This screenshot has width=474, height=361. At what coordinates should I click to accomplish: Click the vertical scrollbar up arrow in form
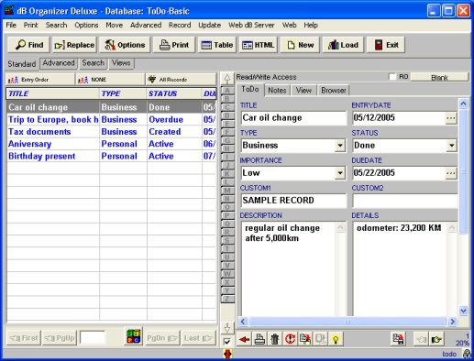pos(463,104)
